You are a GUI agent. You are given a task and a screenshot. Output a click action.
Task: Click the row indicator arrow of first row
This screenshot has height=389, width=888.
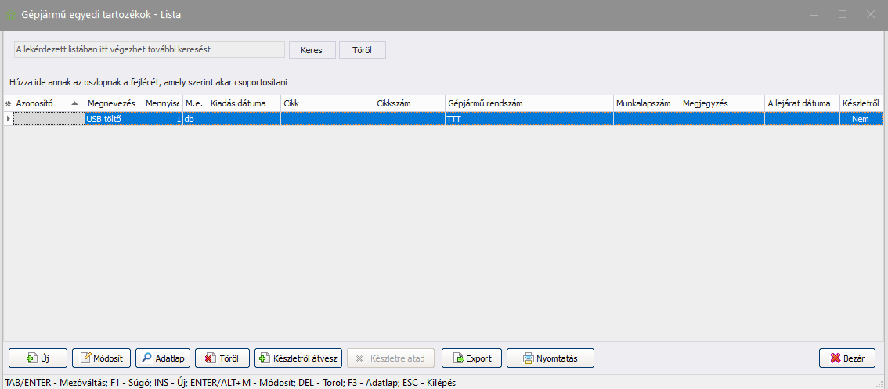8,119
